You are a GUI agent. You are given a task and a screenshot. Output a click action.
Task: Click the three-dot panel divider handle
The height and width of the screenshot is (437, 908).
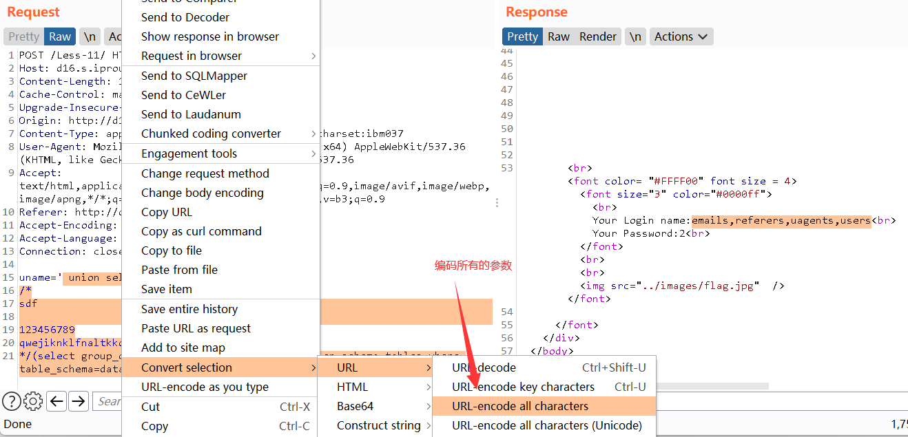(497, 203)
